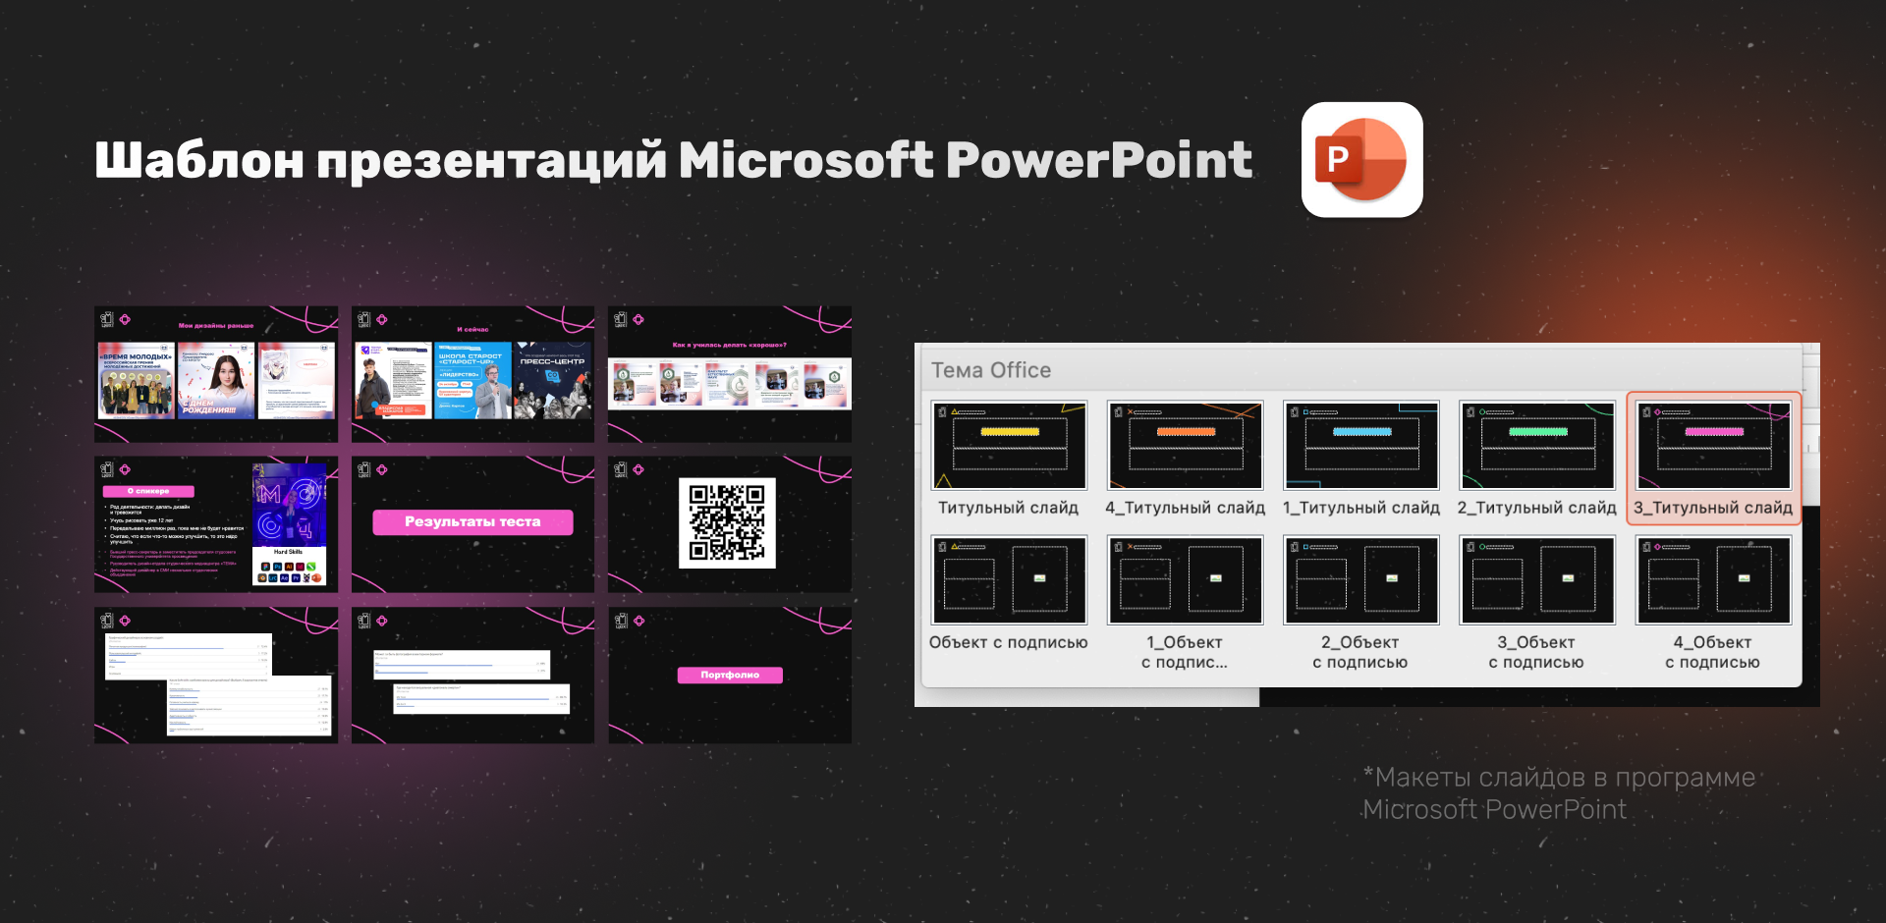Open the "Мои дизайны раньше" slide

click(216, 374)
